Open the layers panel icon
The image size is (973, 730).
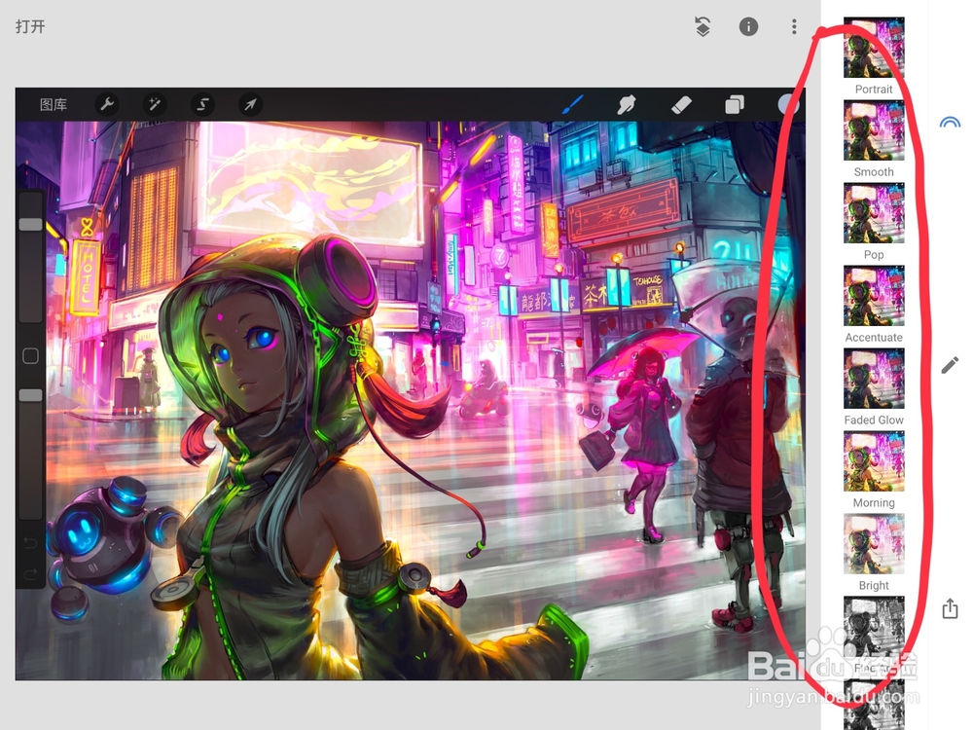click(735, 104)
